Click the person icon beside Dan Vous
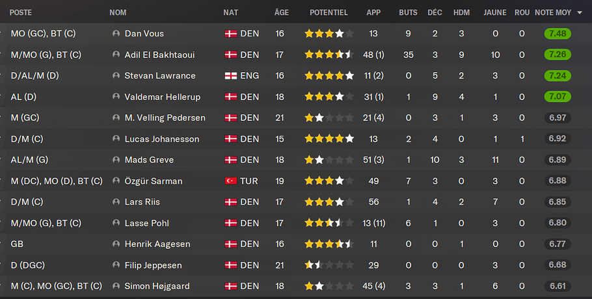Viewport: 592px width, 299px height. [116, 34]
